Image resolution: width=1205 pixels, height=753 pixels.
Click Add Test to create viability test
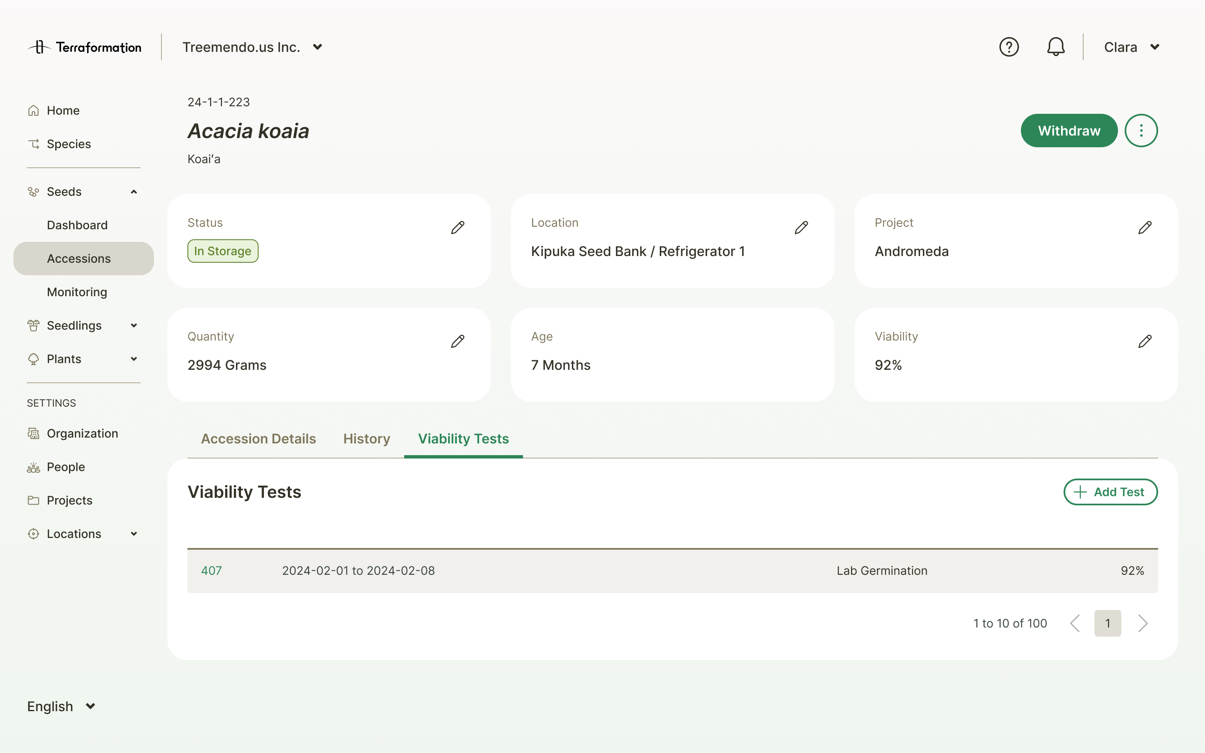click(x=1111, y=492)
